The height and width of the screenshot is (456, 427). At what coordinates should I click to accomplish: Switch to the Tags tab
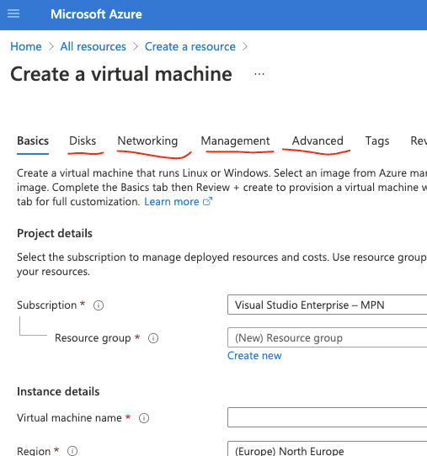click(377, 141)
